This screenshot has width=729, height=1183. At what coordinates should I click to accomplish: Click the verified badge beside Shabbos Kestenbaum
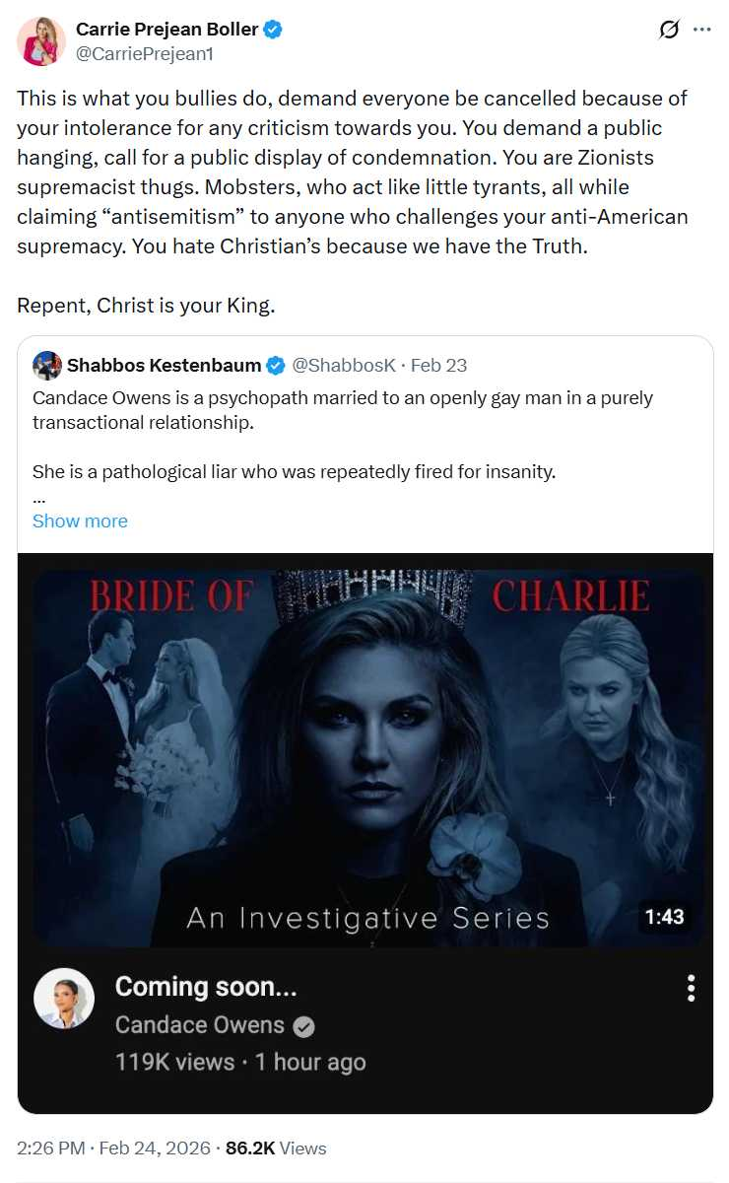pyautogui.click(x=277, y=366)
